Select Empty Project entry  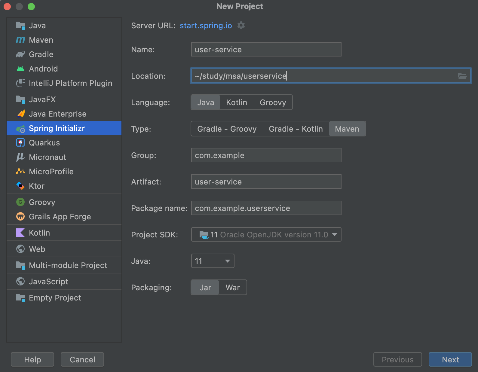64,298
